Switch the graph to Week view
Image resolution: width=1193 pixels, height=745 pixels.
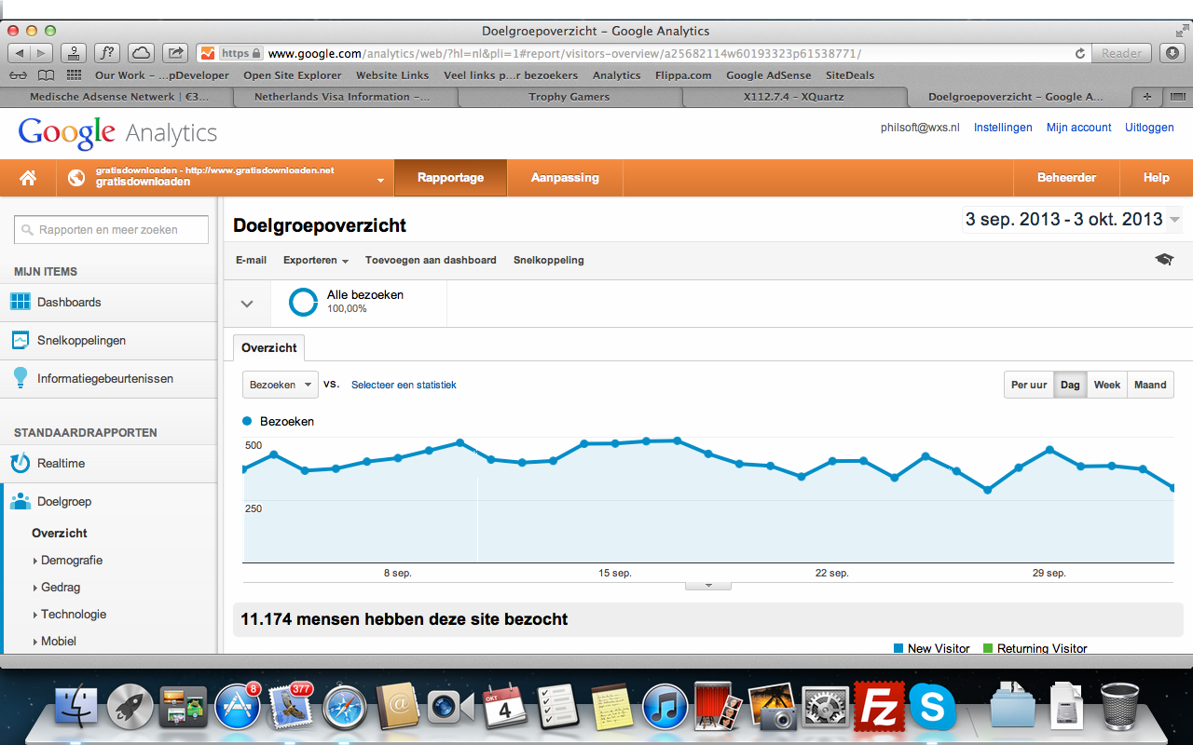tap(1107, 385)
